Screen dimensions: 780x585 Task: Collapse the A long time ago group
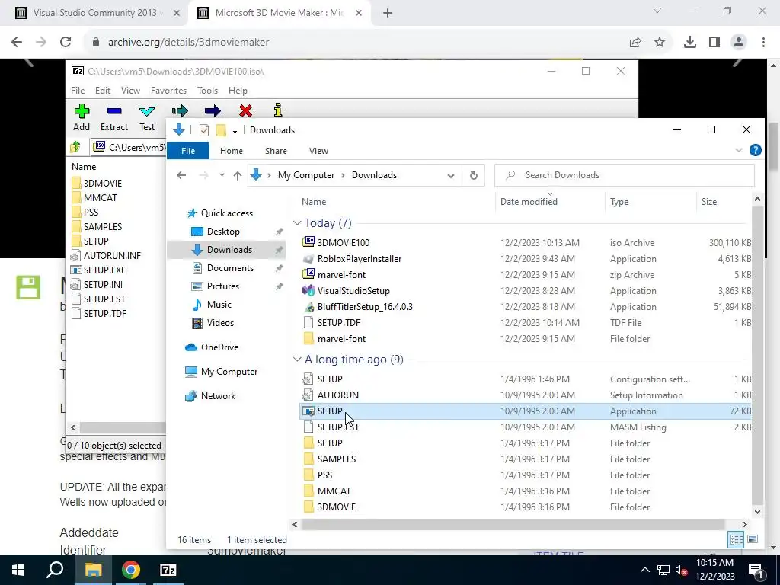tap(297, 360)
